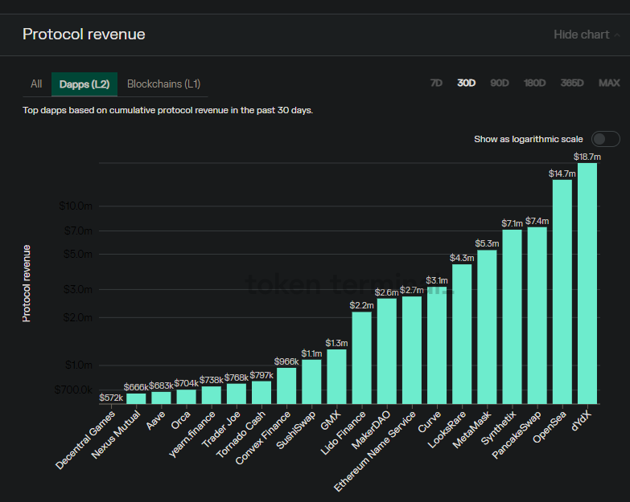This screenshot has height=502, width=630.
Task: Select the PancakeSwap bar
Action: click(x=537, y=315)
